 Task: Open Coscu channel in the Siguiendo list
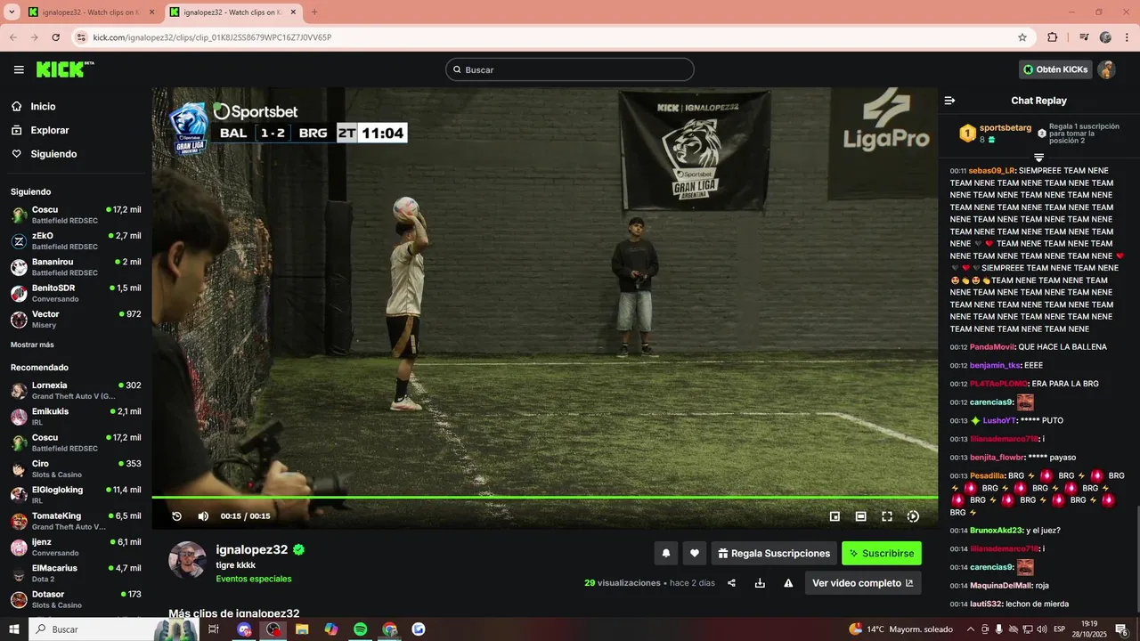point(76,215)
